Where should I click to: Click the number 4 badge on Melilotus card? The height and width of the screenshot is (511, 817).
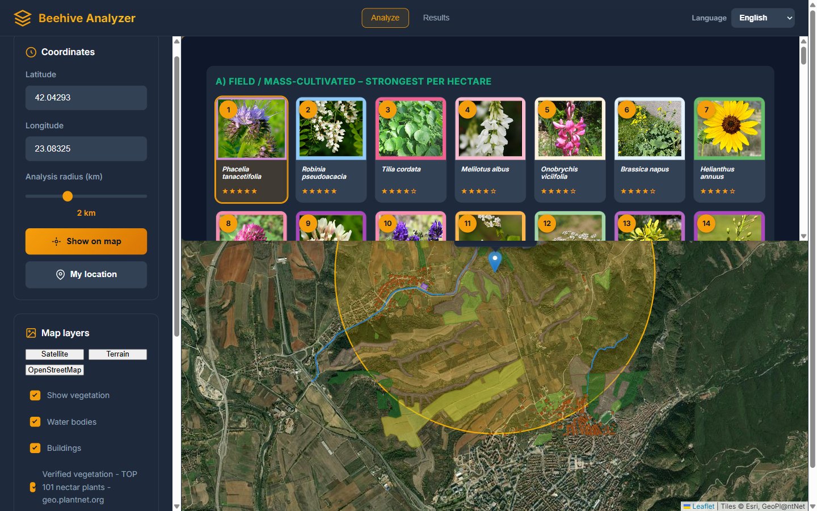tap(468, 110)
